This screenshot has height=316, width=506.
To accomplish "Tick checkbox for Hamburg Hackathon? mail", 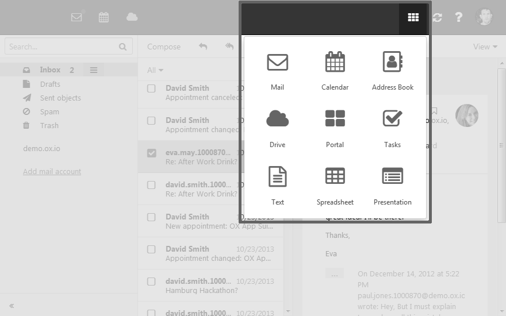I will (x=151, y=282).
